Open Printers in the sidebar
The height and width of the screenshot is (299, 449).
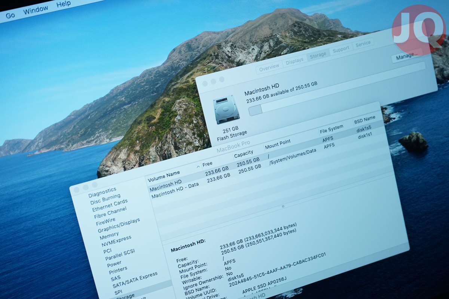point(118,270)
